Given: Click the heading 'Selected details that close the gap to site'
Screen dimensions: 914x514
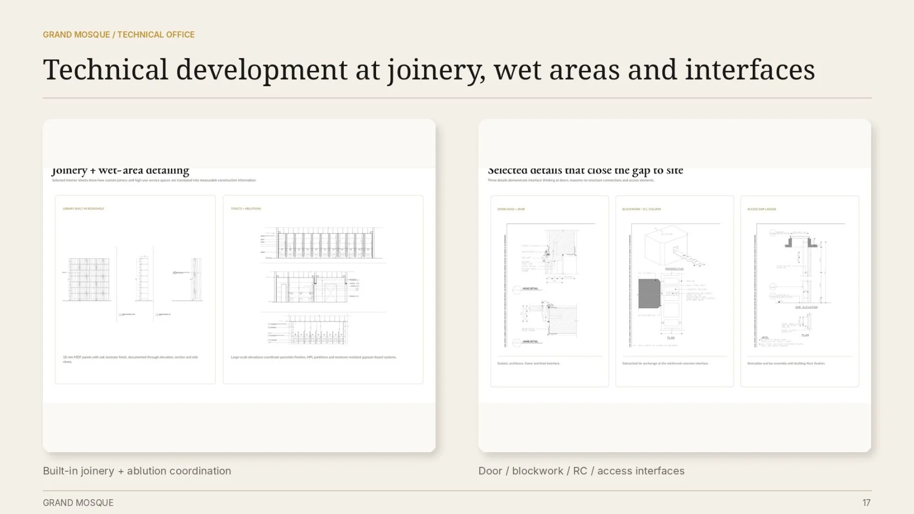Looking at the screenshot, I should pyautogui.click(x=586, y=171).
